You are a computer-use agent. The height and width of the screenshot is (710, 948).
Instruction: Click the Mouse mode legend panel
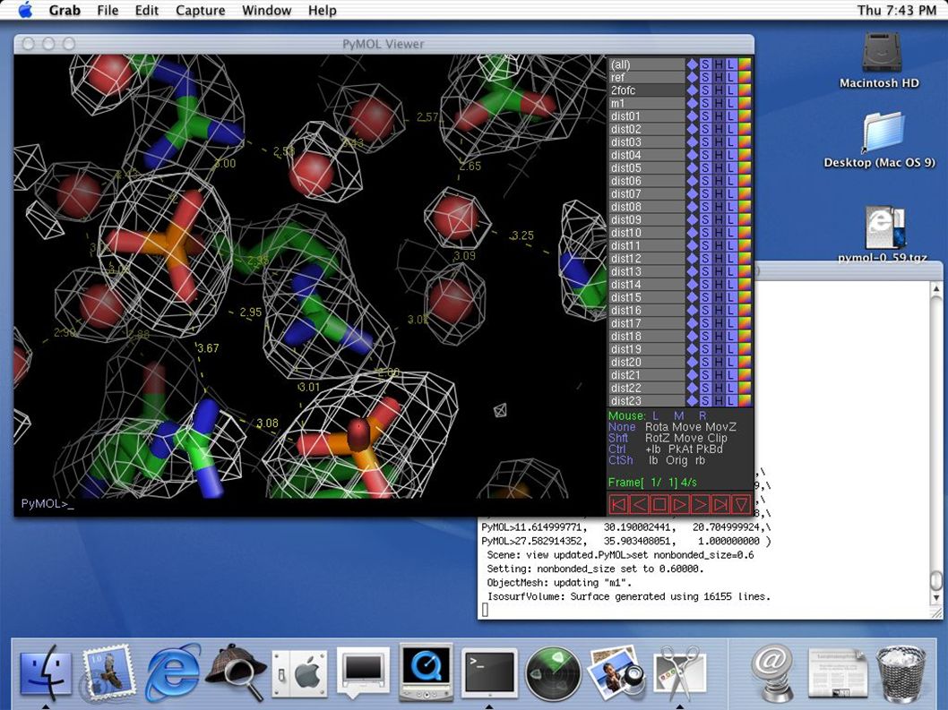(x=680, y=438)
